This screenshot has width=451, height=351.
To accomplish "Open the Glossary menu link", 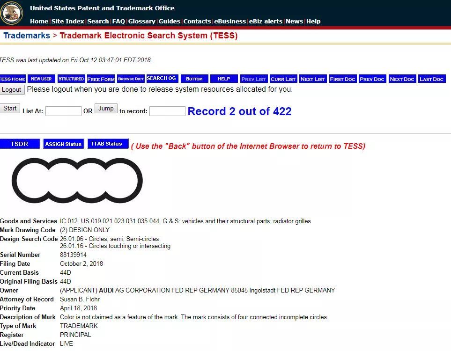I will click(142, 21).
